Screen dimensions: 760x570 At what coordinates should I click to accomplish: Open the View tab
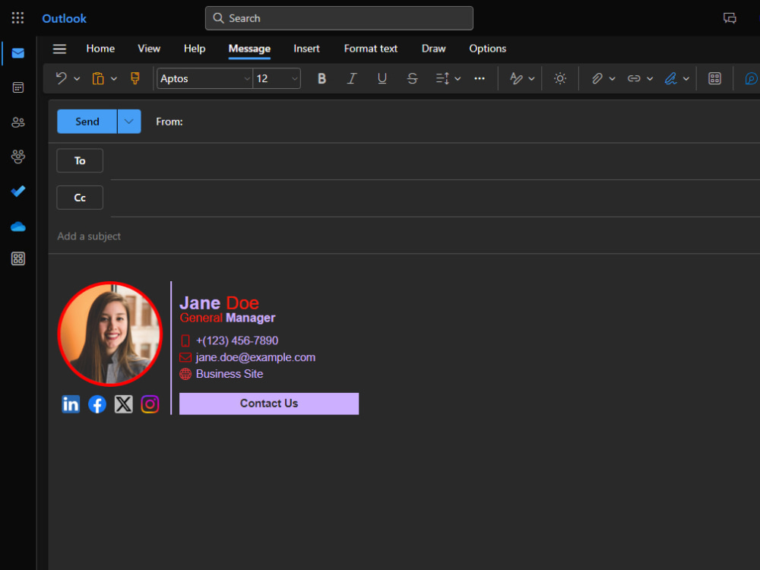[149, 49]
